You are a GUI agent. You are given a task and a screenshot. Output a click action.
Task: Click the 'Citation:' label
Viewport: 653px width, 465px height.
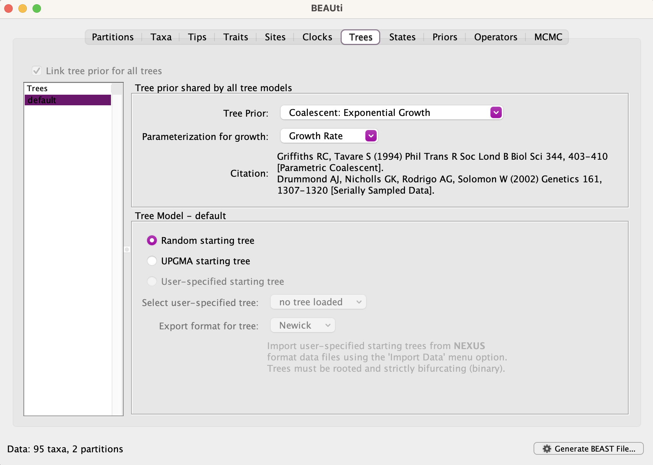(249, 173)
